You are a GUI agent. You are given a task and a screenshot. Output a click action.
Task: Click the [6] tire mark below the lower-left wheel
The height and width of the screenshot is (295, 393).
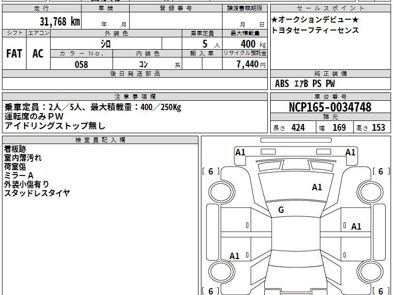[211, 291]
